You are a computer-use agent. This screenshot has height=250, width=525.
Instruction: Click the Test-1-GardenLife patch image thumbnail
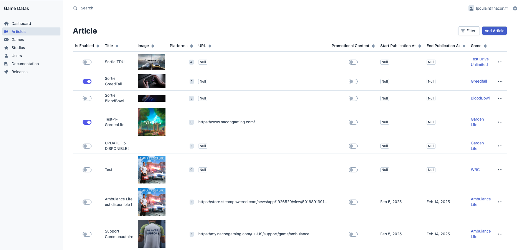tap(152, 122)
